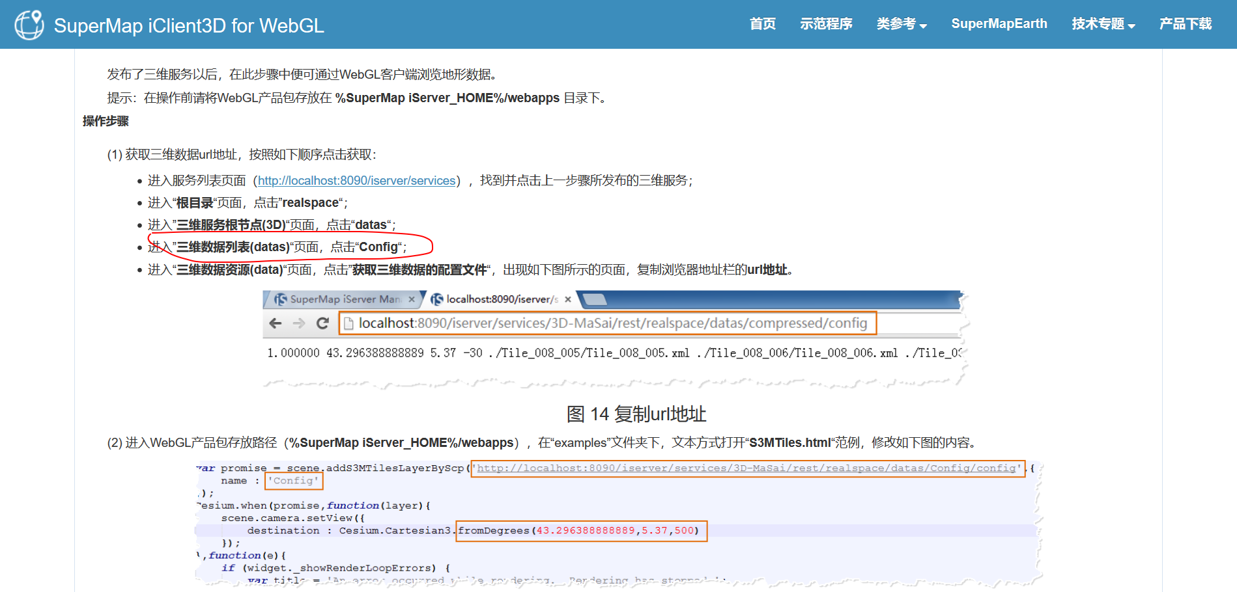Click the first paragraph about WebGL客户端浏览地形数据
Screen dimensions: 1237x592
point(304,74)
